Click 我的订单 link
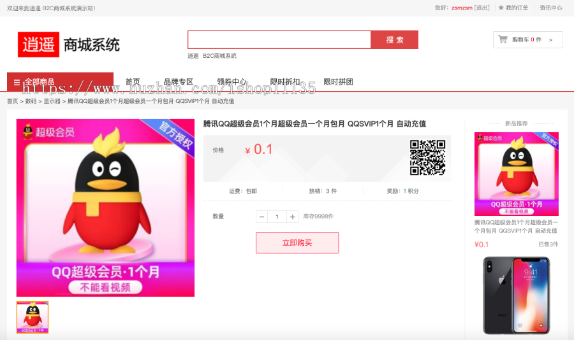This screenshot has height=340, width=574. pyautogui.click(x=517, y=8)
